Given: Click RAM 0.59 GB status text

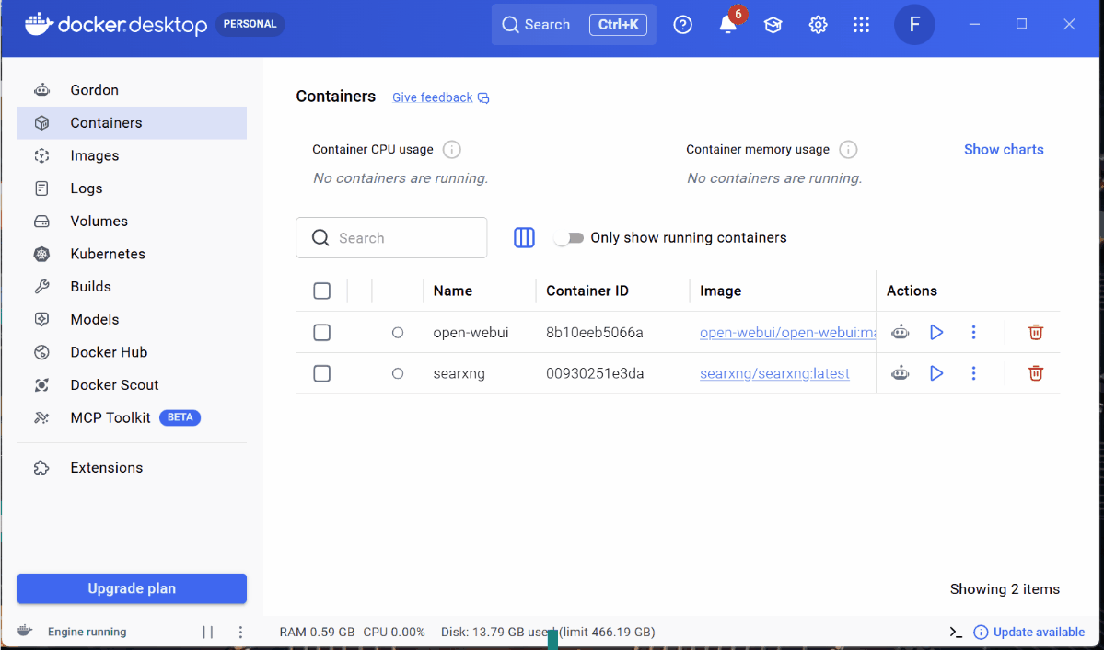Looking at the screenshot, I should 317,633.
